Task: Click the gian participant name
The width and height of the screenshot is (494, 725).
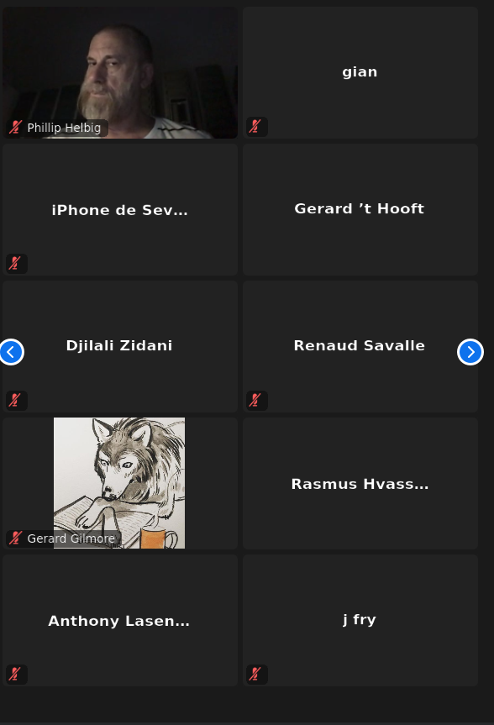Action: (360, 72)
